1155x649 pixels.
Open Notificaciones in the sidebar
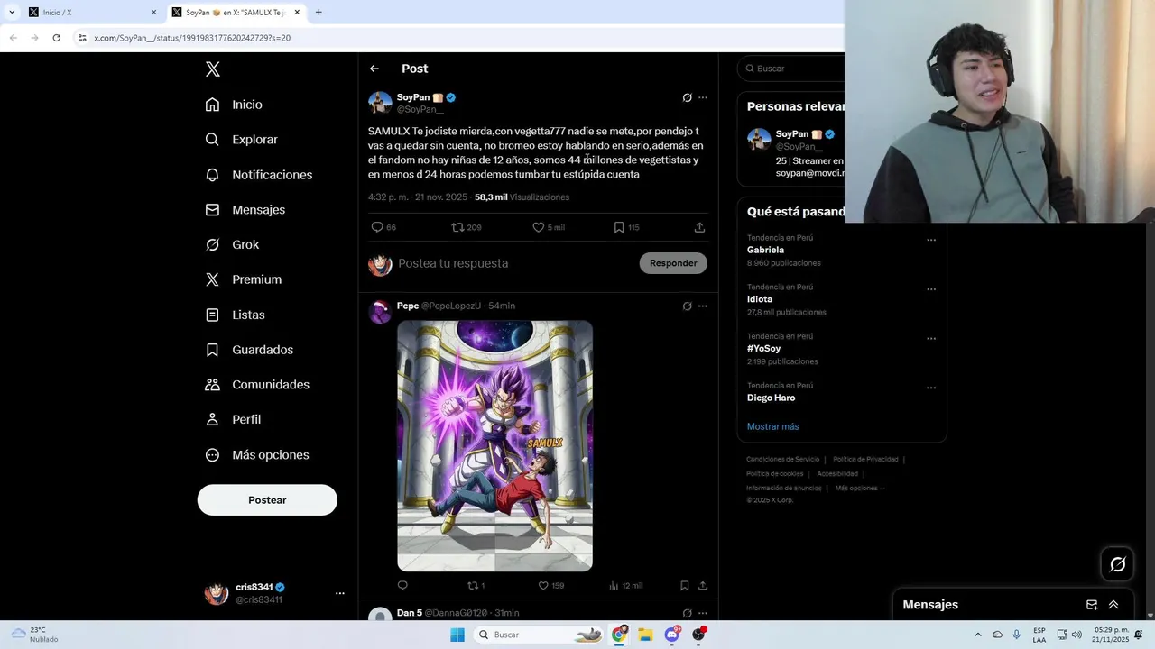coord(258,175)
